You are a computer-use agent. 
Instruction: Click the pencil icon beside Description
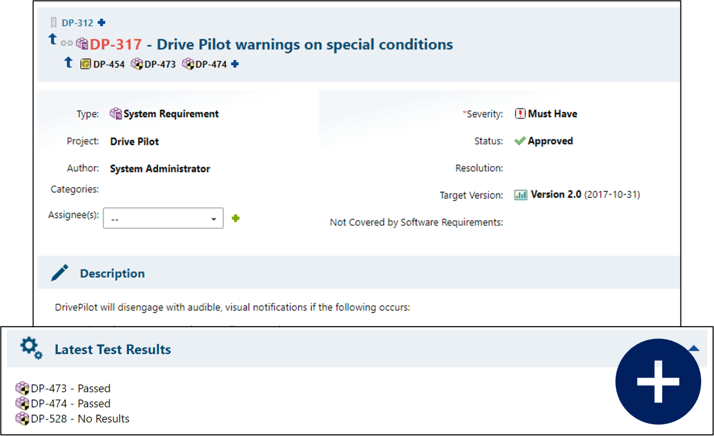(x=60, y=273)
